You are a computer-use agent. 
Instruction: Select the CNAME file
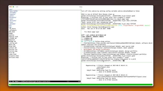(x=11, y=33)
